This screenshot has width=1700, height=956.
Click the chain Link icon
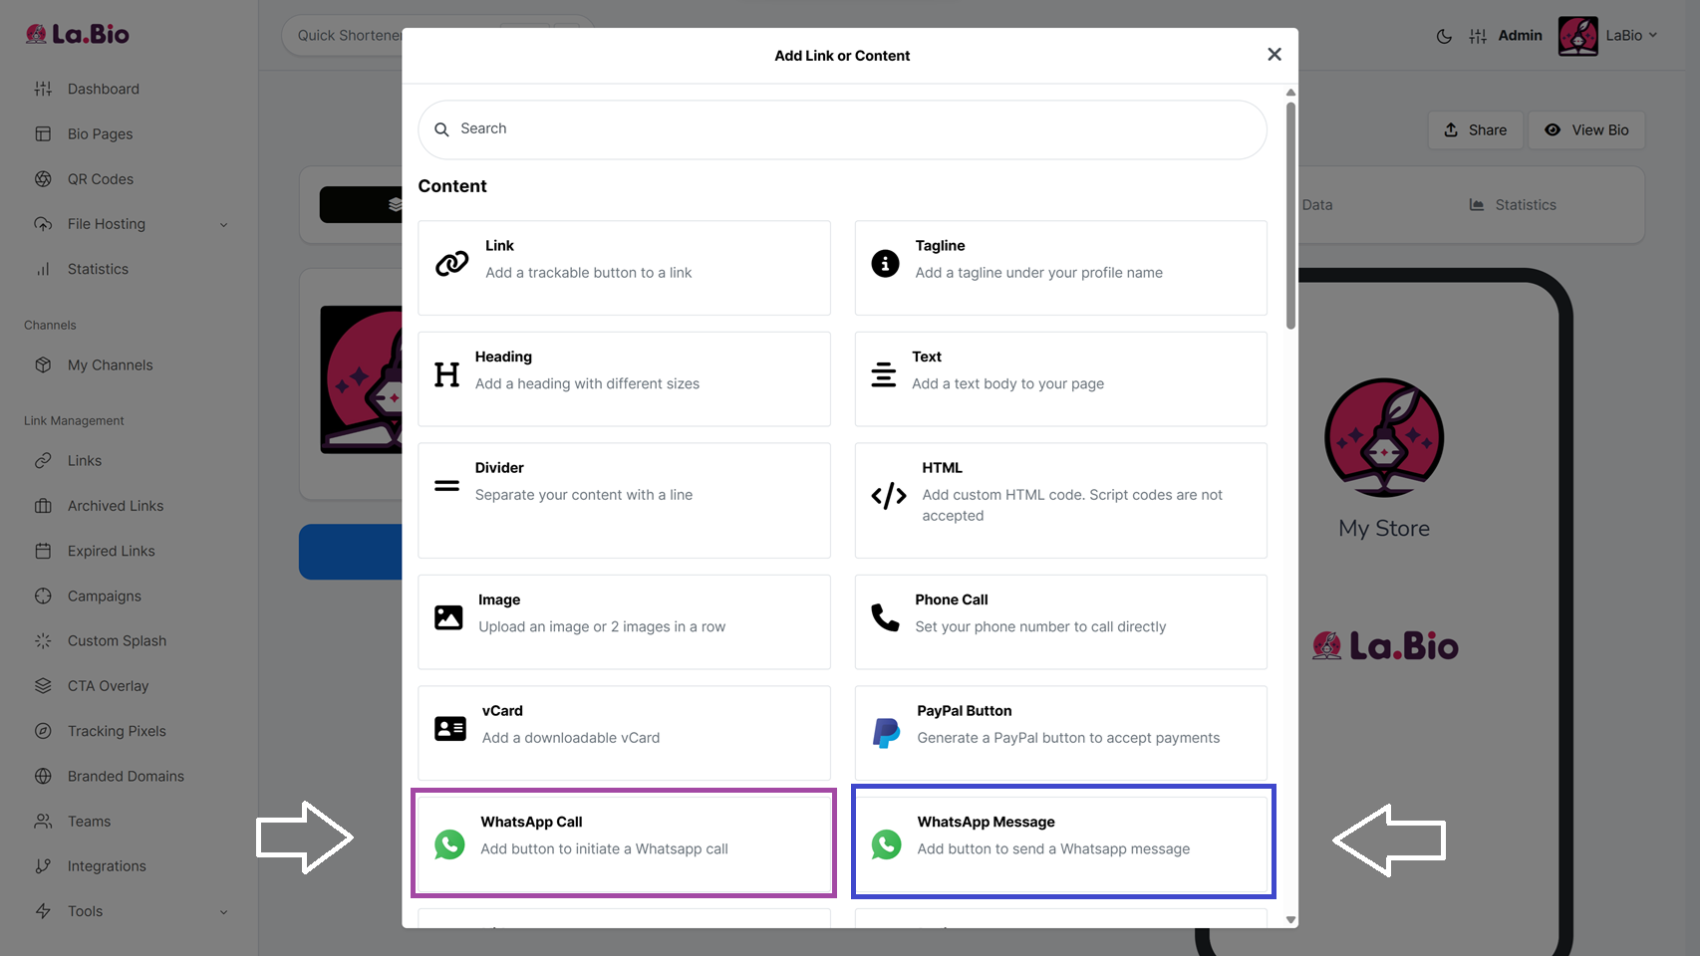pyautogui.click(x=451, y=263)
